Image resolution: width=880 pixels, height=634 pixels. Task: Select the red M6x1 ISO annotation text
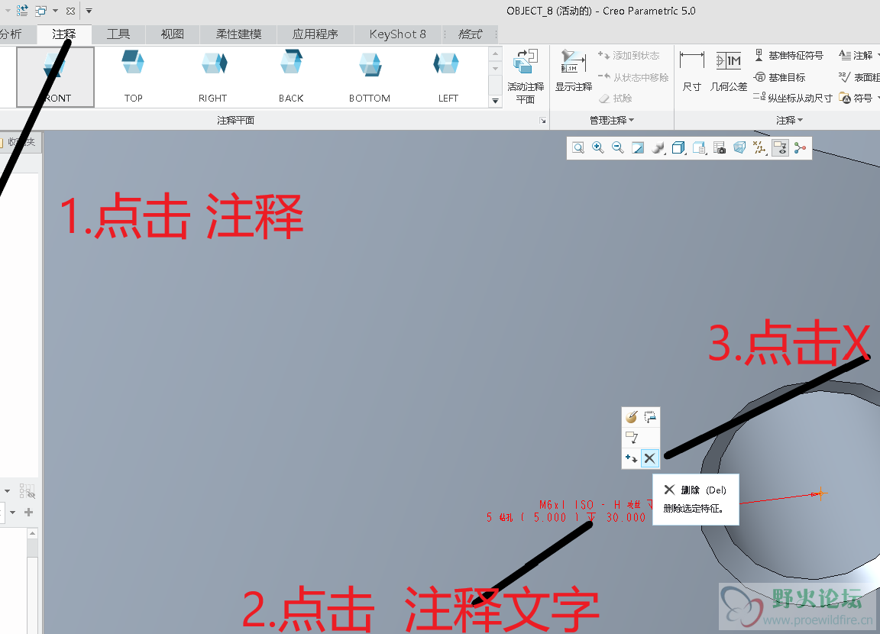[570, 511]
